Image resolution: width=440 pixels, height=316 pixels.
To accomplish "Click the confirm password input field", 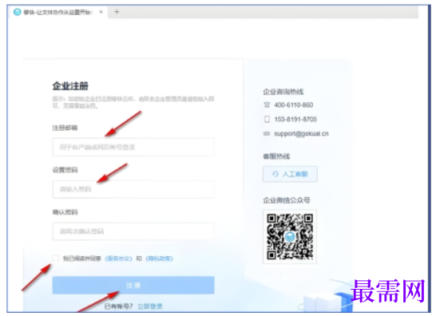I will [133, 231].
